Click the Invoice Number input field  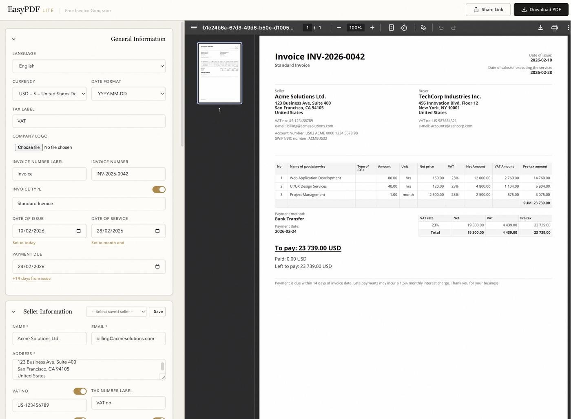128,174
